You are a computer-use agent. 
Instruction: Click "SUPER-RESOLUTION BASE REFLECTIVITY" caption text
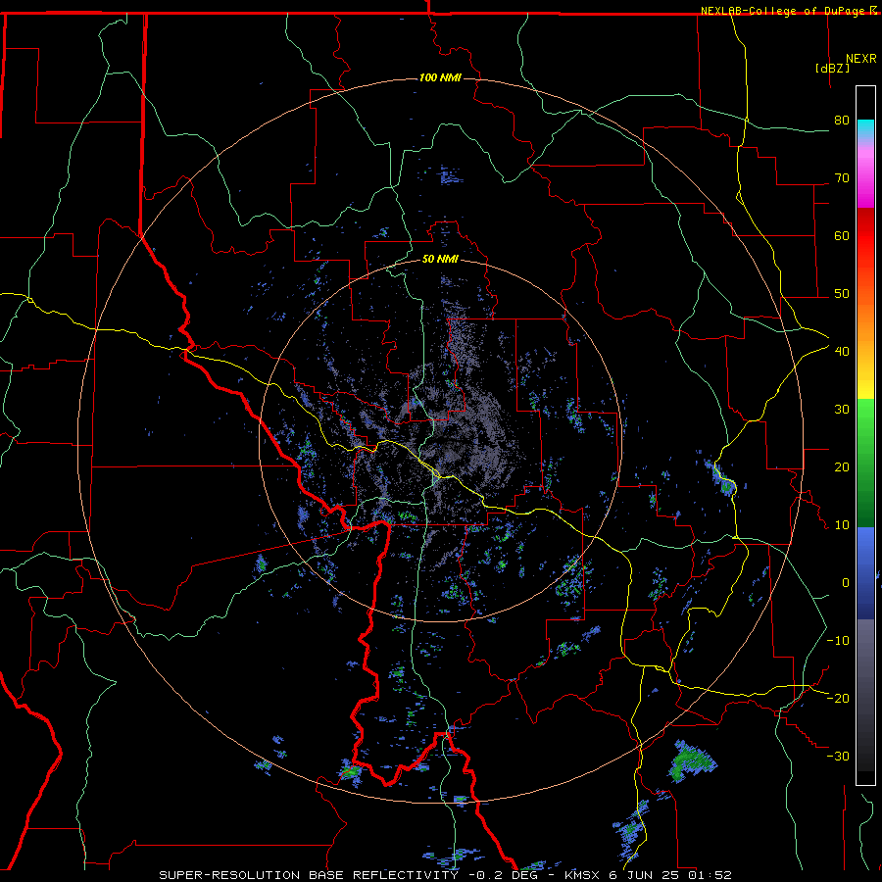click(309, 875)
